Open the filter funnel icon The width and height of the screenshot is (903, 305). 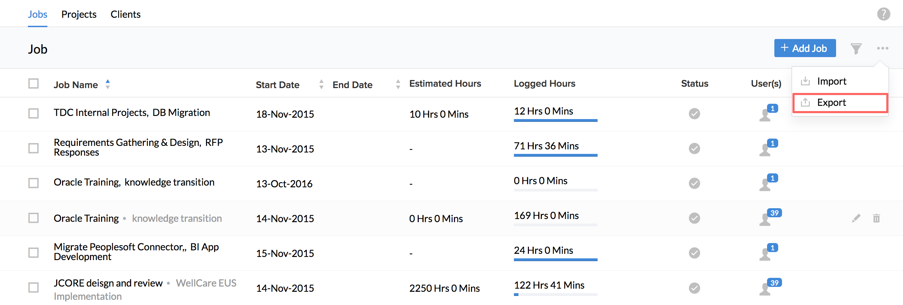click(856, 48)
